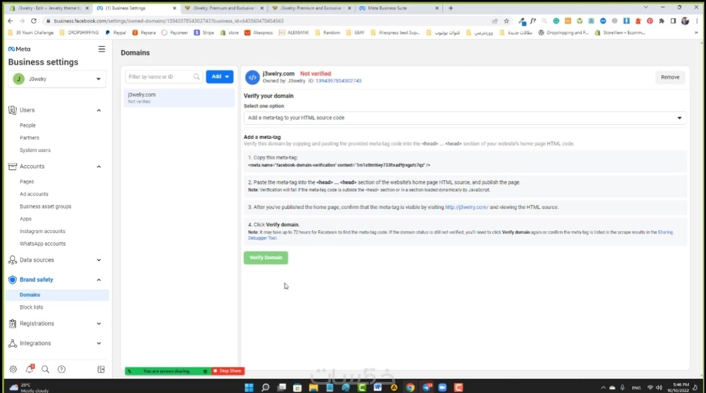Open the Task View taskbar icon

click(281, 387)
